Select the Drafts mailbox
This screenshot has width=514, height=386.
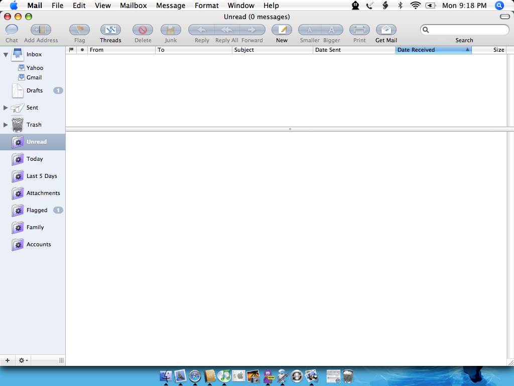[35, 90]
